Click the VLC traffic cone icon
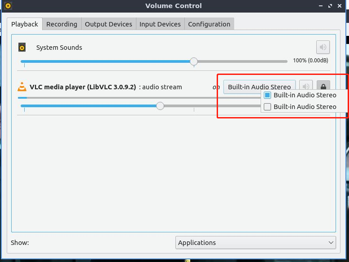The image size is (349, 262). click(22, 87)
